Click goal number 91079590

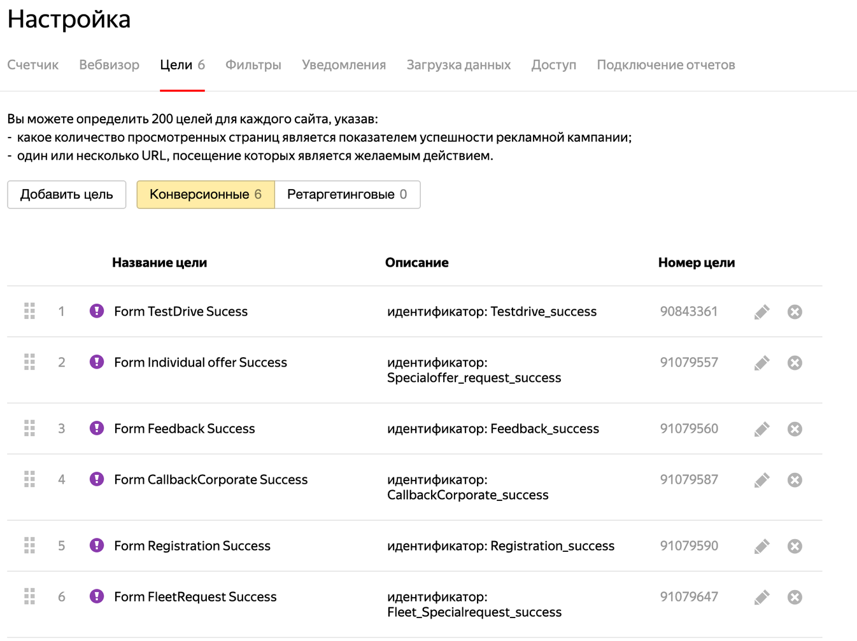pos(689,546)
